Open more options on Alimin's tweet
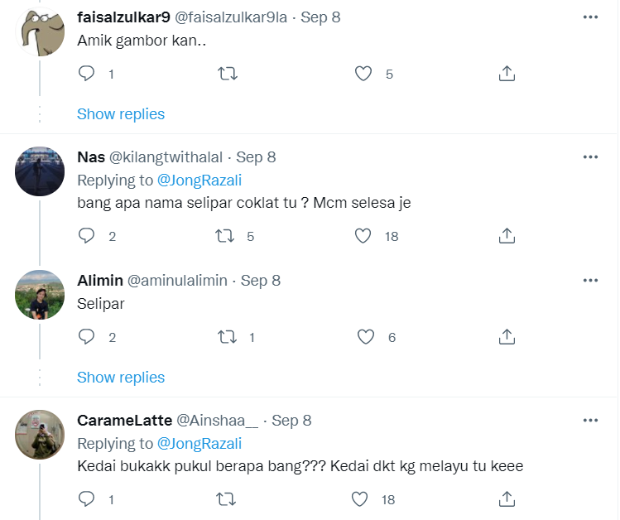620x520 pixels. coord(590,281)
